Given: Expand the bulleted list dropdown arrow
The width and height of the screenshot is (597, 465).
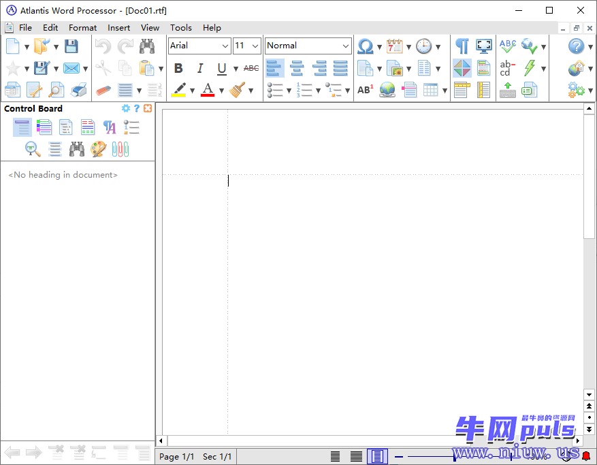Looking at the screenshot, I should [x=289, y=91].
